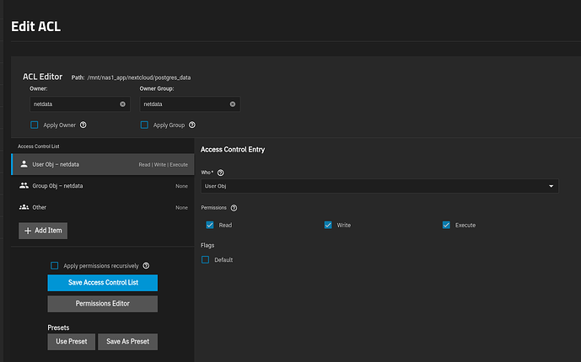Open the Owner combo box with netdata

pyautogui.click(x=80, y=104)
